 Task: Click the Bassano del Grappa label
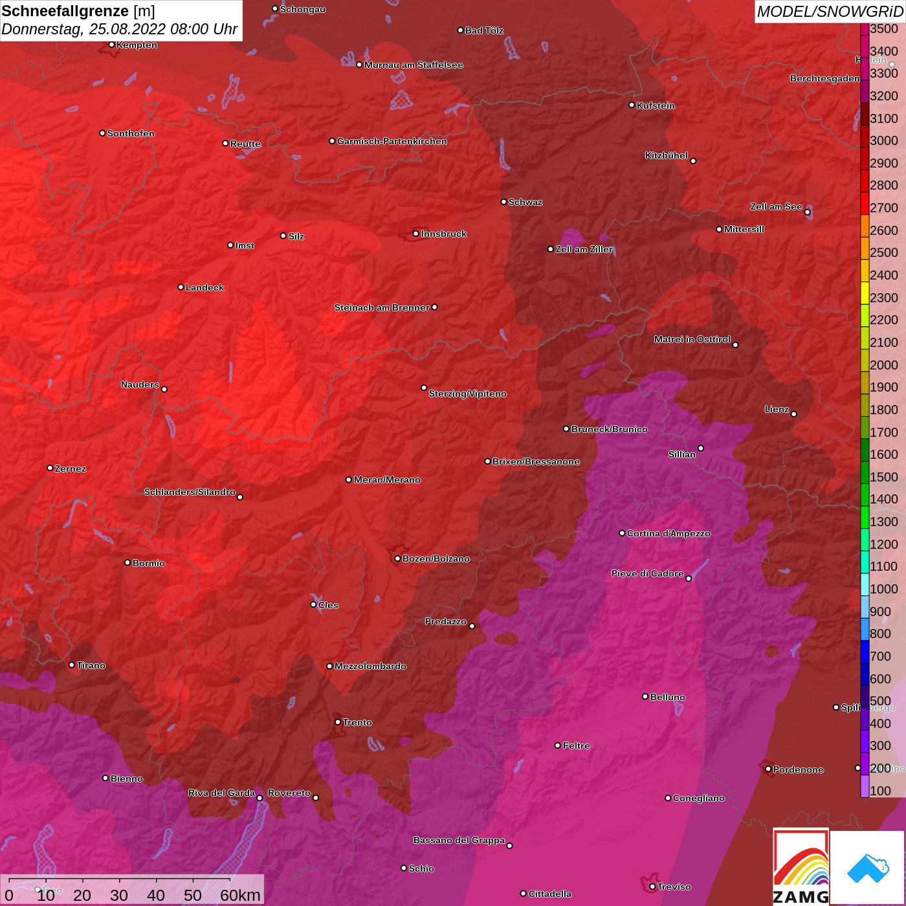[x=459, y=840]
